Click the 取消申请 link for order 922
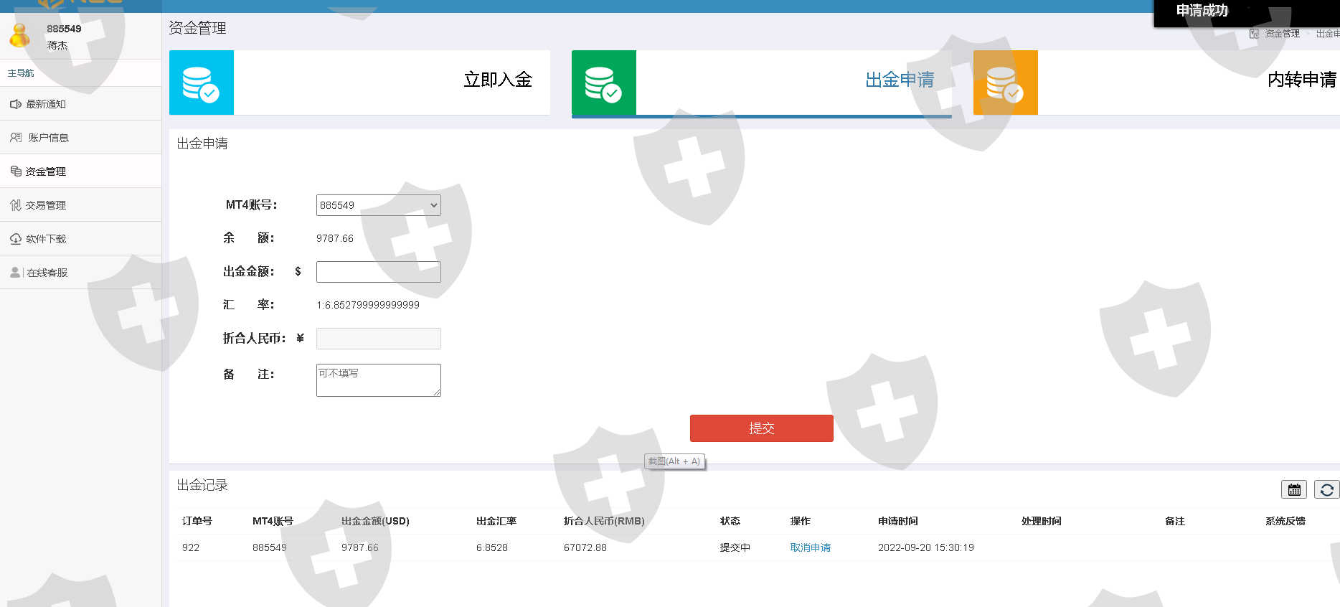 point(810,547)
